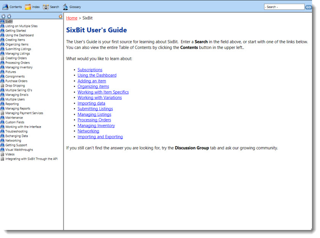Click inside the Search input field

click(x=284, y=7)
